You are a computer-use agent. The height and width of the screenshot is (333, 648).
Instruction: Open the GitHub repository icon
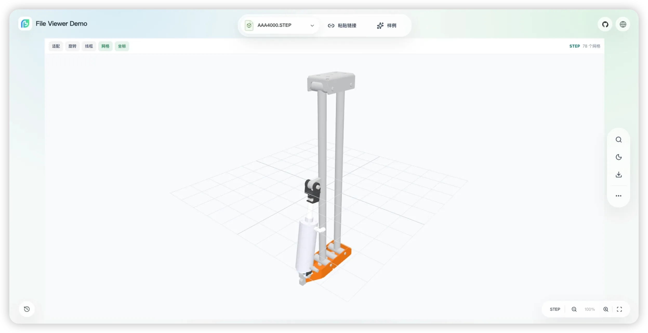pos(605,24)
